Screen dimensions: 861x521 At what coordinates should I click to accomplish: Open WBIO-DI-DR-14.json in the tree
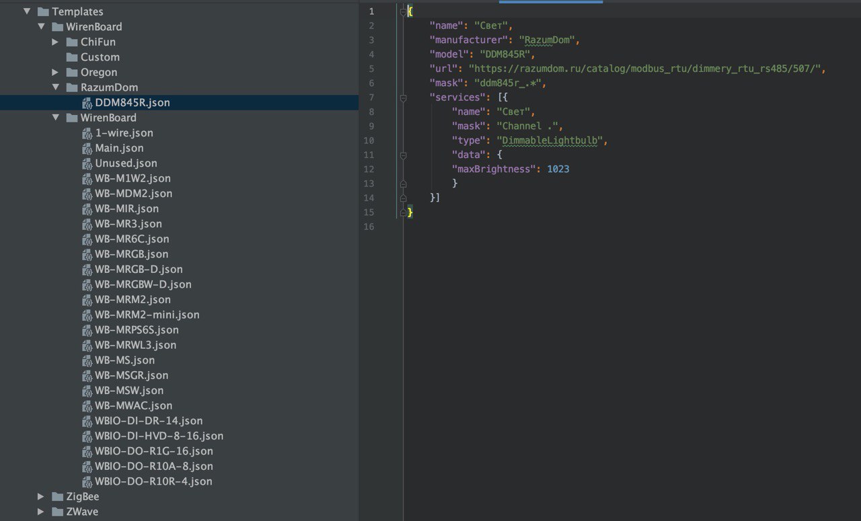click(x=149, y=421)
